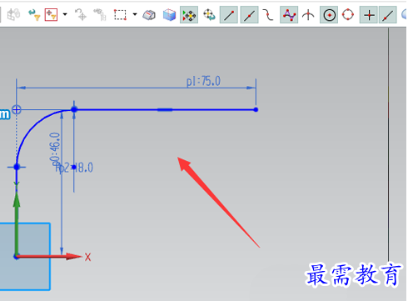Viewport: 408px width, 301px height.
Task: Toggle the Arc Center snap option
Action: click(329, 15)
